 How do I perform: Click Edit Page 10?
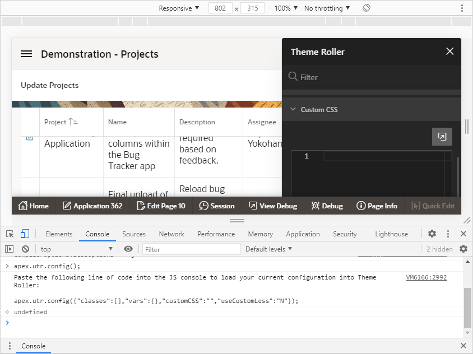(161, 206)
